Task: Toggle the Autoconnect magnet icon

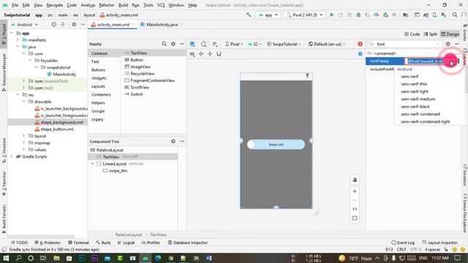Action: point(219,54)
